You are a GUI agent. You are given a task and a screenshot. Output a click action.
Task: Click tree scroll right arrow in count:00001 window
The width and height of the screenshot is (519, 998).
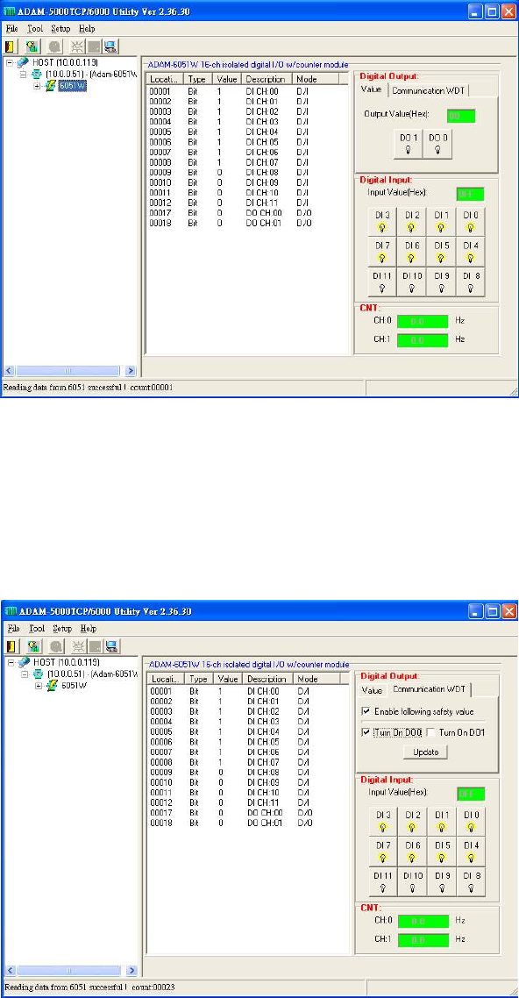pyautogui.click(x=131, y=370)
